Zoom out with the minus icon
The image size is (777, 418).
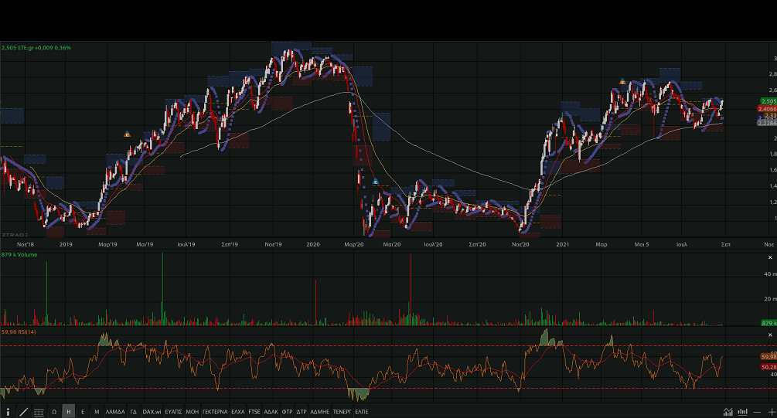click(758, 412)
